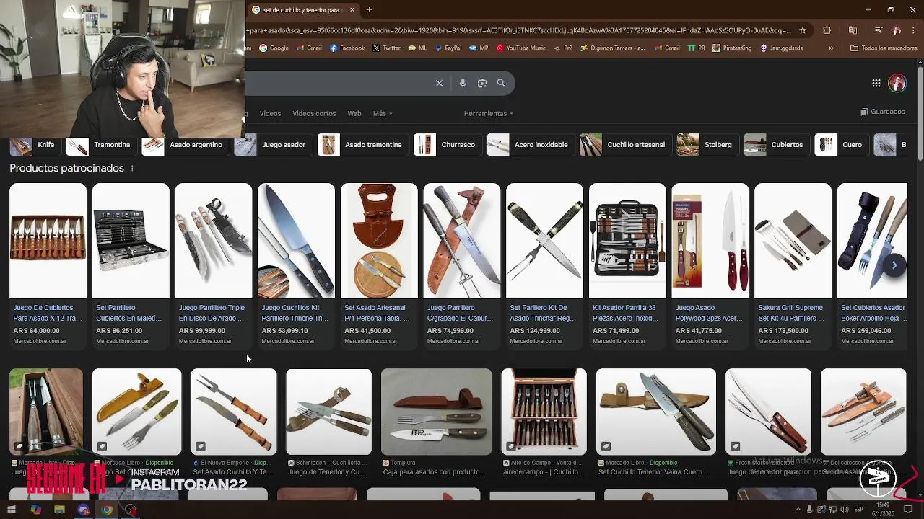Open the taskbar notification center icon
924x519 pixels.
(908, 510)
